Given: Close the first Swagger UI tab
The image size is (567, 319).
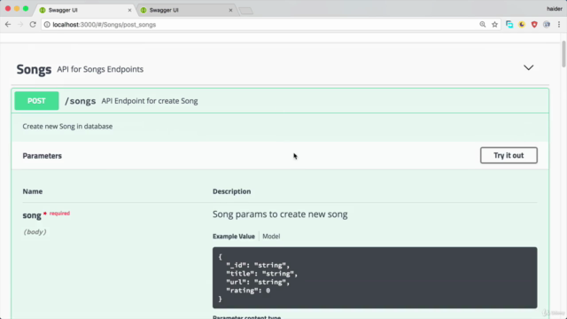Looking at the screenshot, I should coord(130,10).
